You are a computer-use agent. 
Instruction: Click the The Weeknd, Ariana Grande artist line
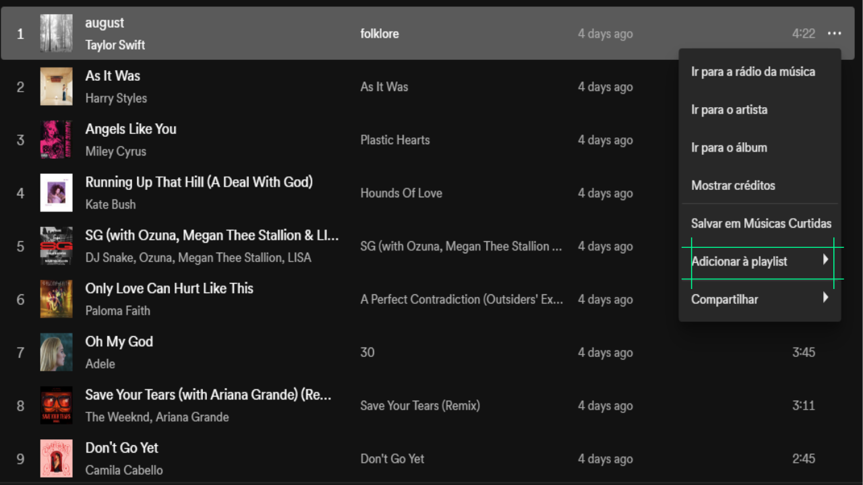[157, 417]
